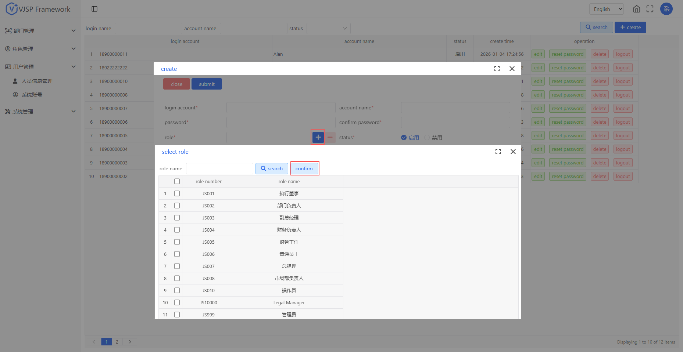The height and width of the screenshot is (352, 683).
Task: Enter fullscreen using top bar icon
Action: pos(650,9)
